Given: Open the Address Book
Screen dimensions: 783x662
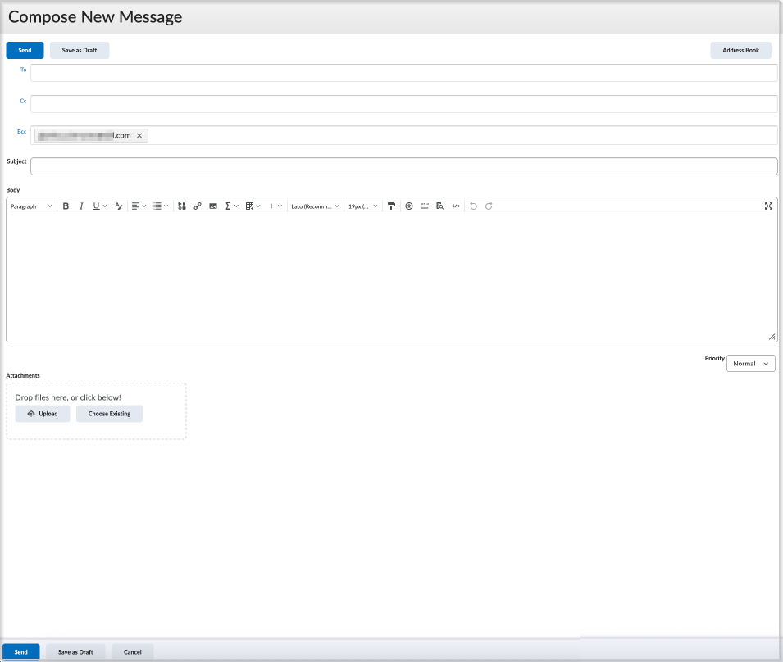Looking at the screenshot, I should coord(740,50).
